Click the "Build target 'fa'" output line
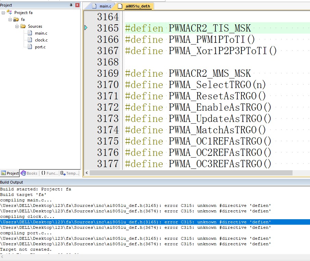 [x=23, y=195]
